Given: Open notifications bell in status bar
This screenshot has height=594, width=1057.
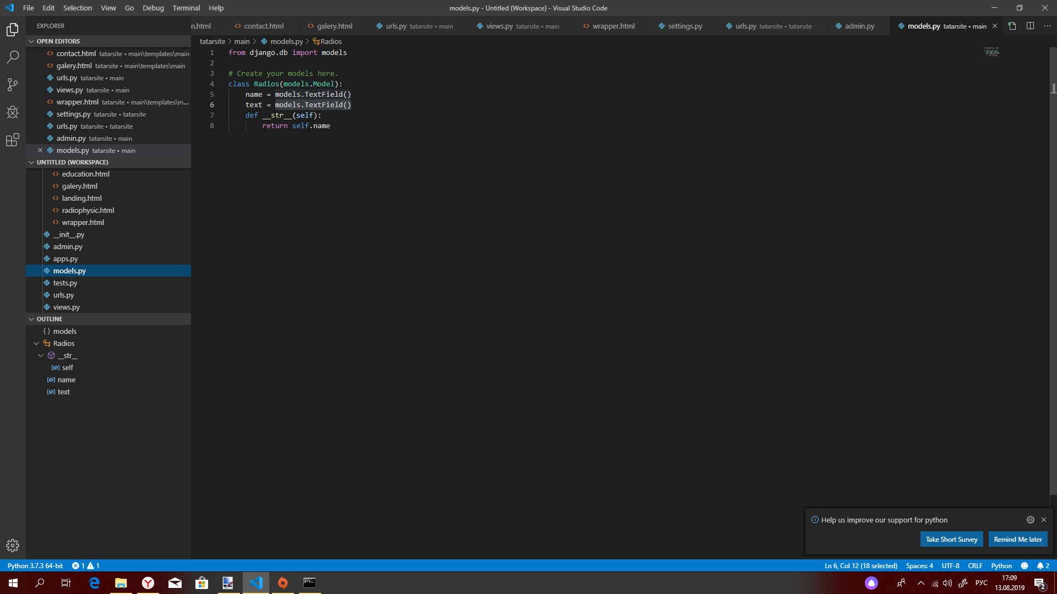Looking at the screenshot, I should (1043, 566).
